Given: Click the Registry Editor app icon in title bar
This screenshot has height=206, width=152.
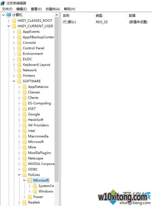Looking at the screenshot, I should tap(3, 3).
